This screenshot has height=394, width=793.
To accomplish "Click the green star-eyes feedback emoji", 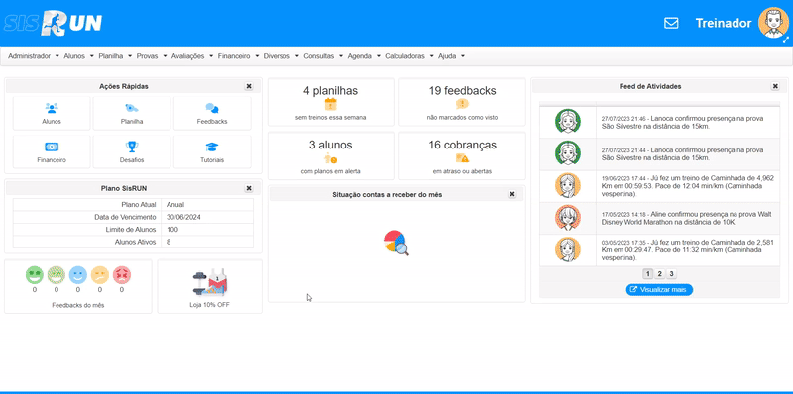I will click(35, 275).
